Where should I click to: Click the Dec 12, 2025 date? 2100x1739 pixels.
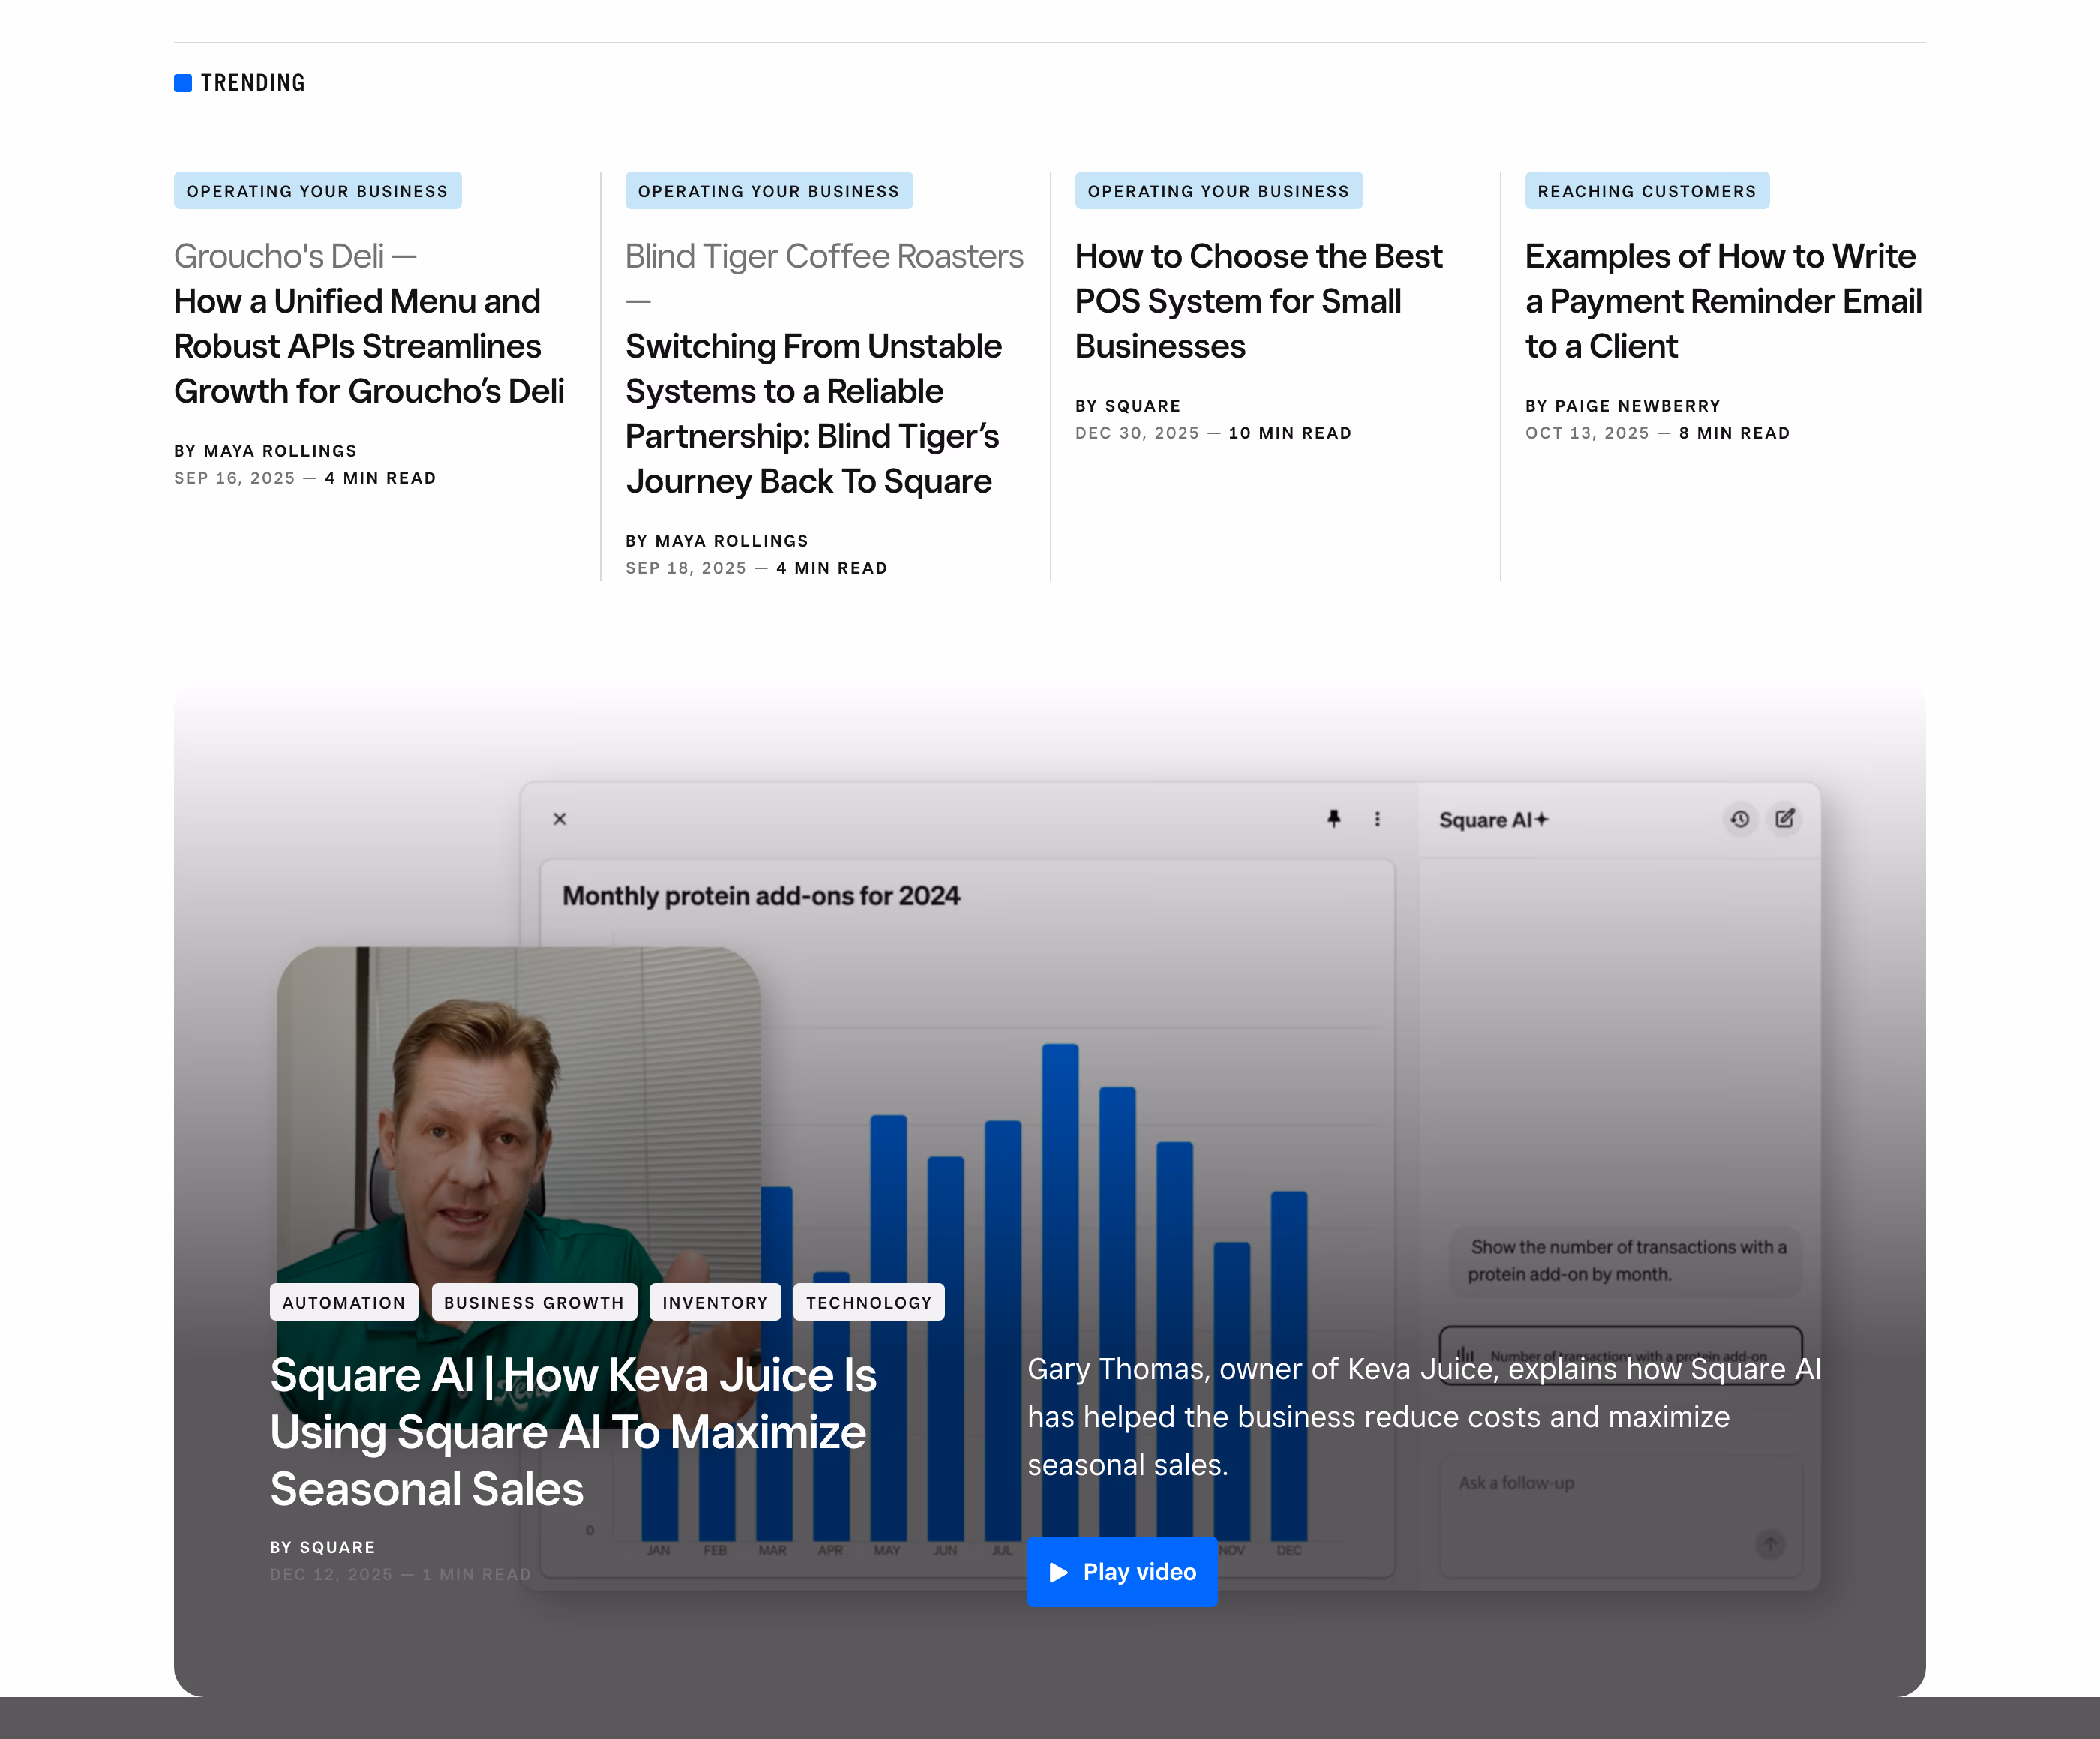331,1574
